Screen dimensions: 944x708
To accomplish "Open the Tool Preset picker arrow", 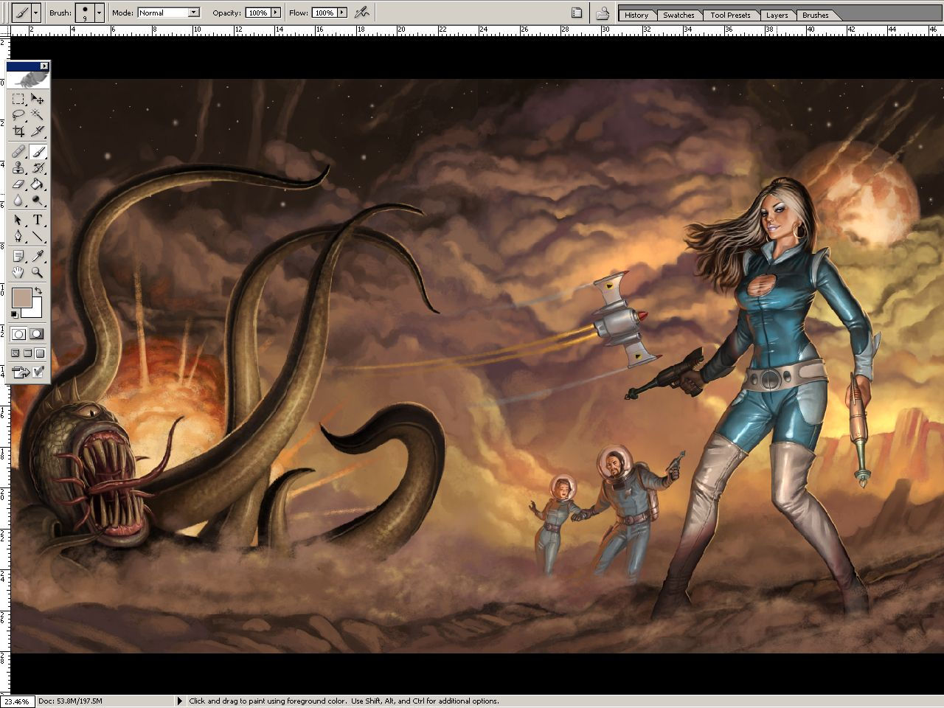I will 35,13.
